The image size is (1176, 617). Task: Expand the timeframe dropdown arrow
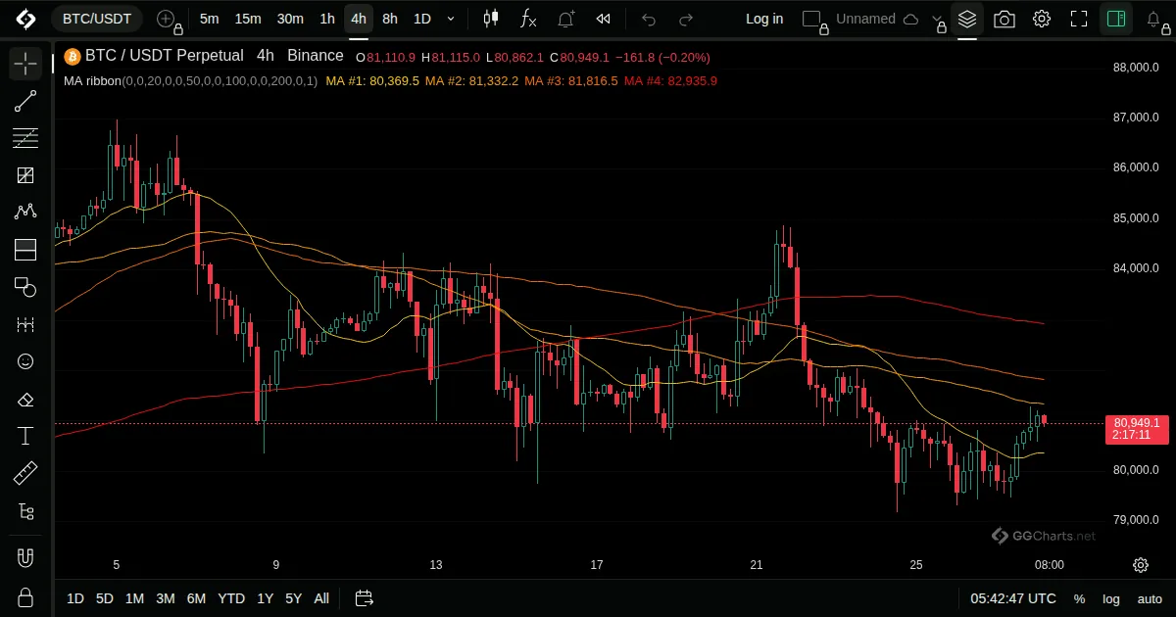pyautogui.click(x=451, y=19)
